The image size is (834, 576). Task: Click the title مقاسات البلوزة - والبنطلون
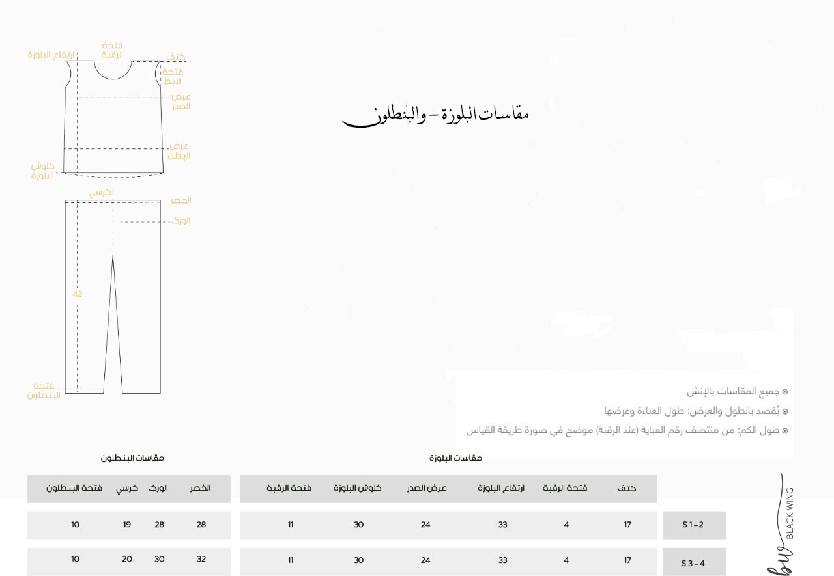tap(435, 115)
